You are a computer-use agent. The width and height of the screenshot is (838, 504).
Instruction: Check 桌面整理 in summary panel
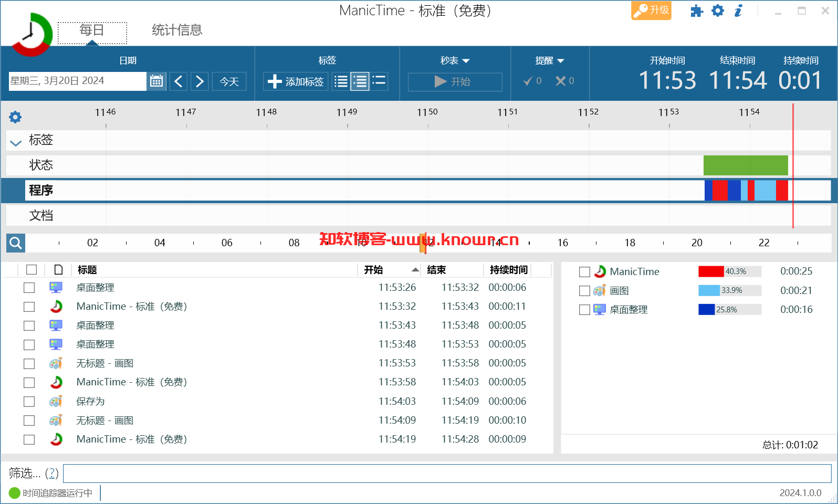(x=584, y=310)
